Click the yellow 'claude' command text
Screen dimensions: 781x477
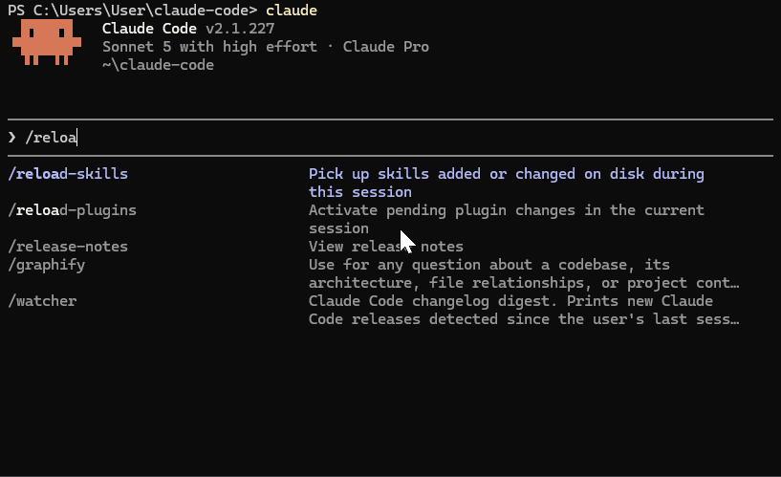click(x=292, y=11)
